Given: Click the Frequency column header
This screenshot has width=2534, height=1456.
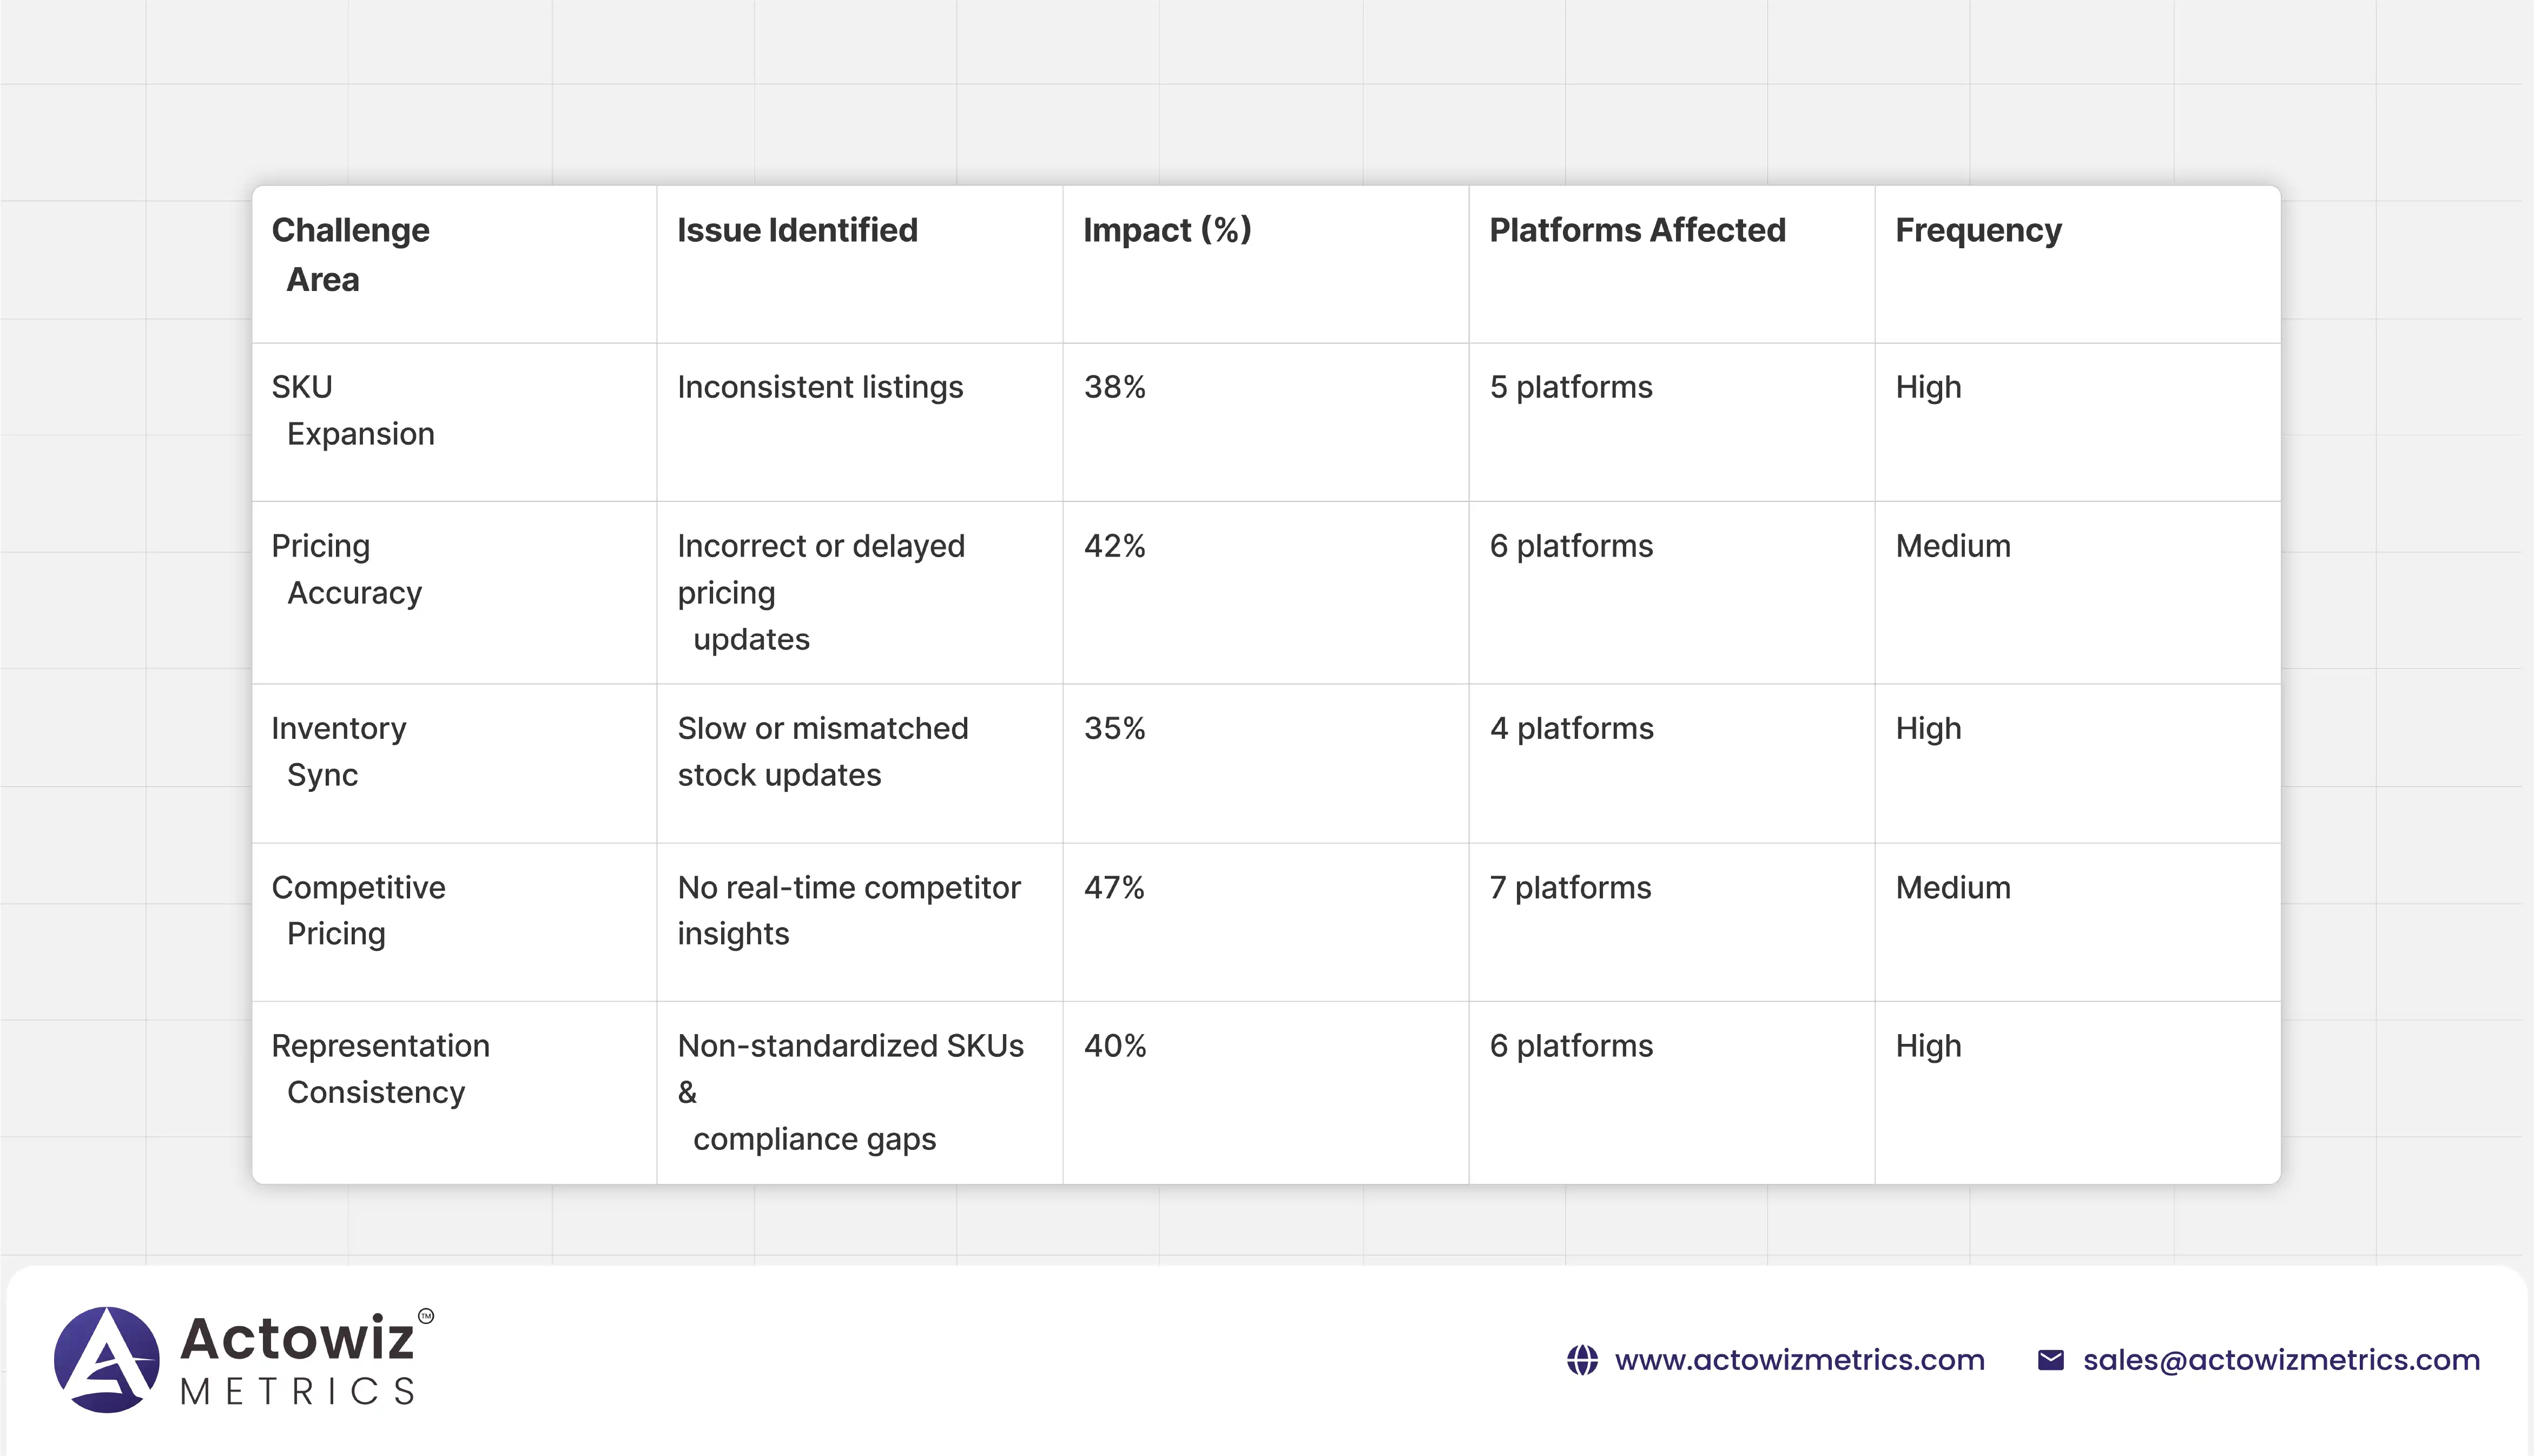Looking at the screenshot, I should pos(1978,230).
